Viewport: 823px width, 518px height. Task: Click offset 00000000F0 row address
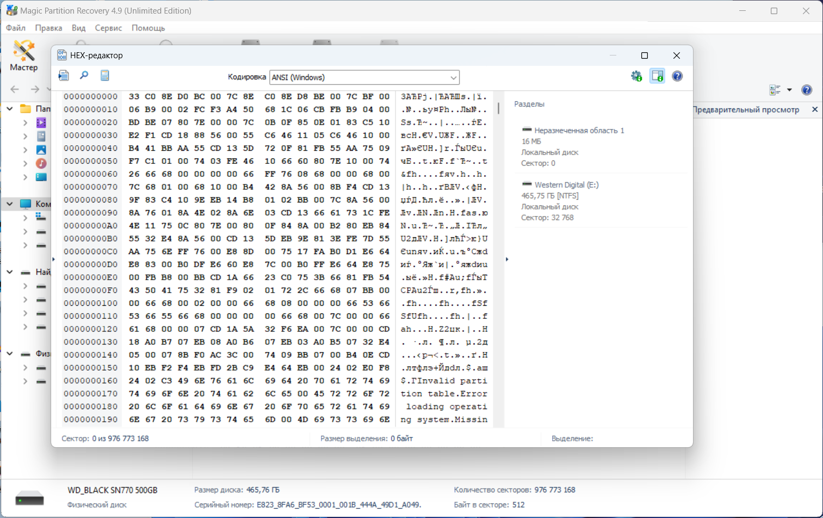(x=90, y=291)
